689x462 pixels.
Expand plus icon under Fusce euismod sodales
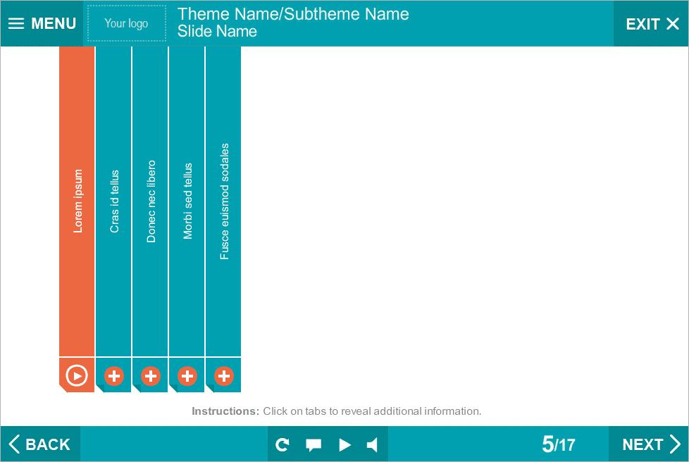[x=224, y=376]
